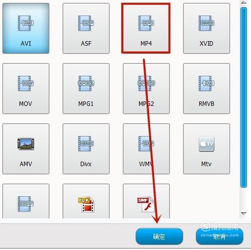The height and width of the screenshot is (250, 251).
Task: Confirm selection with the 确定 button
Action: (159, 236)
